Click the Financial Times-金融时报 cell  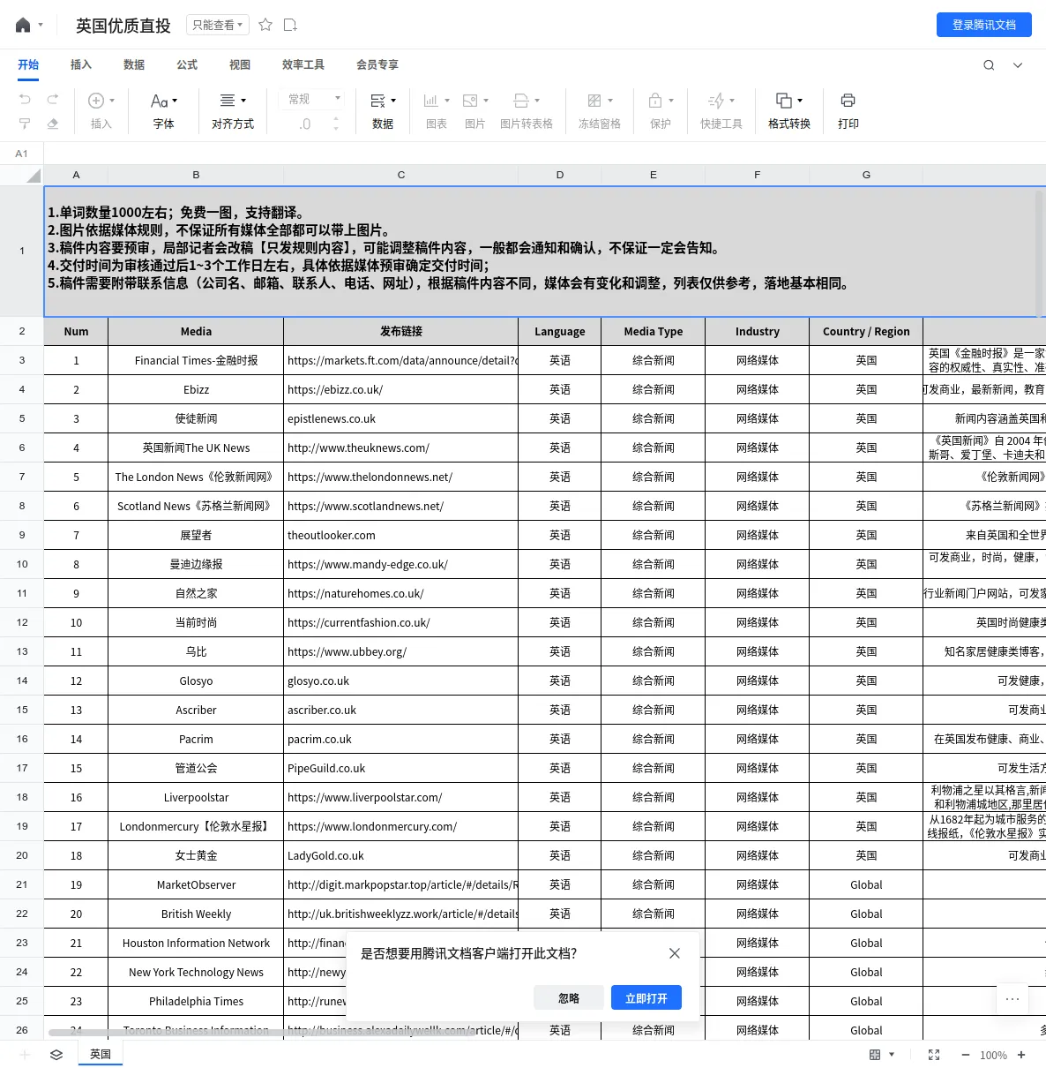tap(196, 360)
